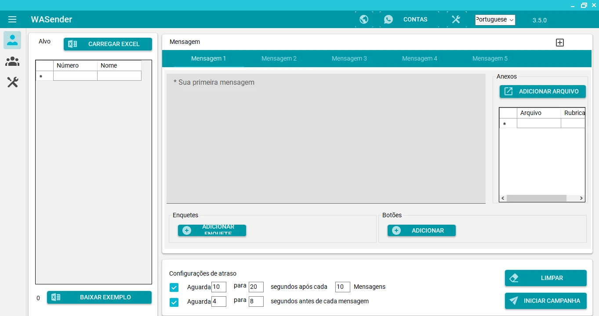599x316 pixels.
Task: Click the CARREGAR EXCEL button
Action: click(108, 44)
